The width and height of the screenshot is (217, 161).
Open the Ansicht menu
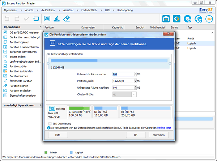point(29,10)
